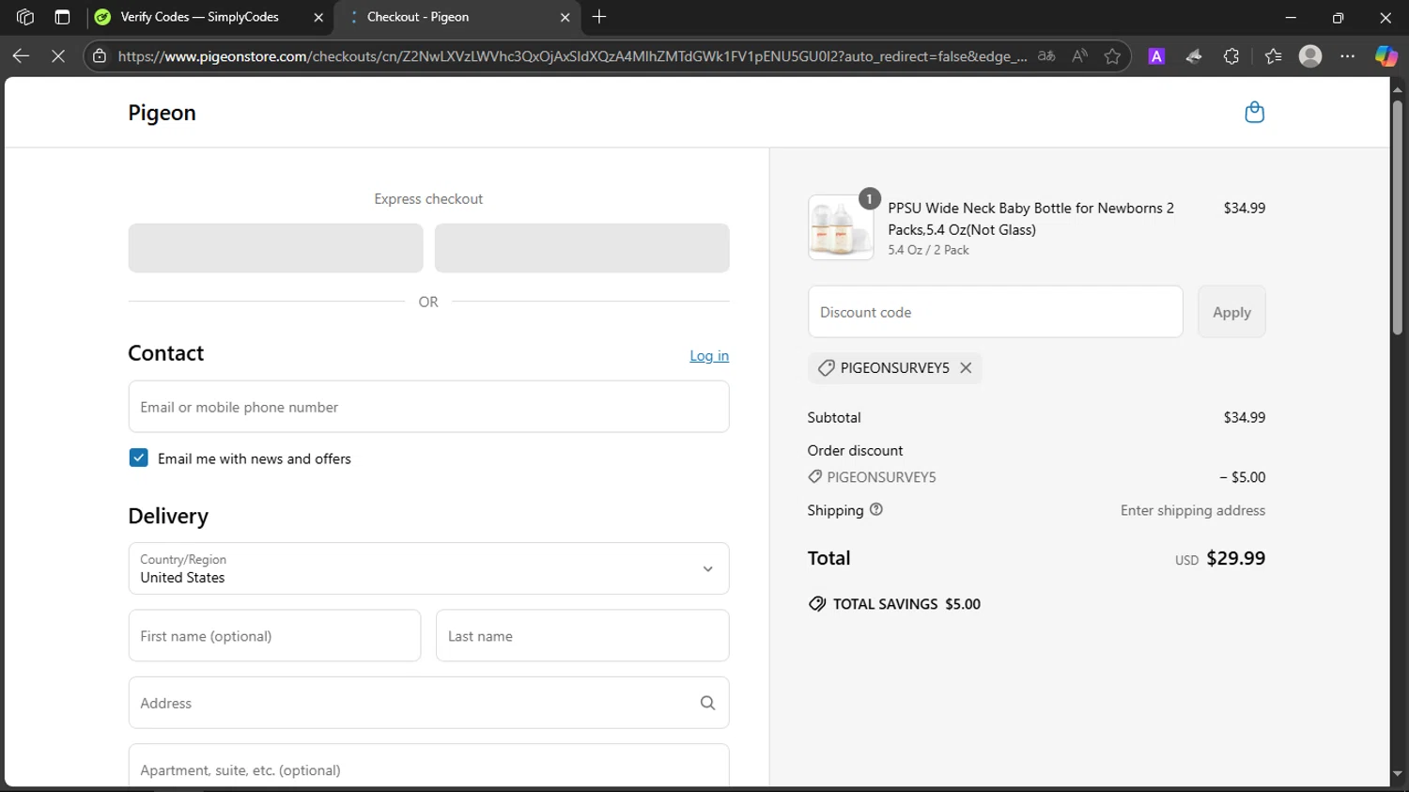This screenshot has height=792, width=1409.
Task: Open a new browser tab
Action: [x=599, y=17]
